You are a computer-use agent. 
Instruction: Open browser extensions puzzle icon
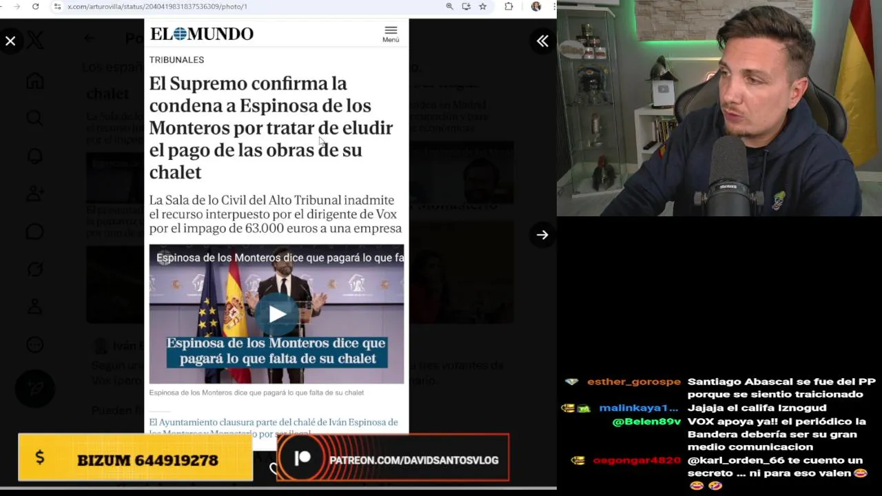click(509, 6)
